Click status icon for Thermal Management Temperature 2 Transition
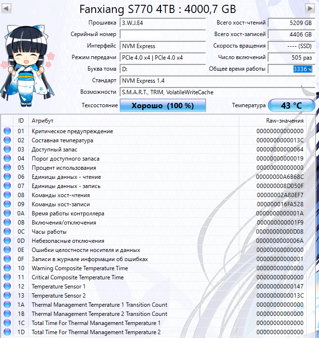319x338 pixels. point(7,313)
